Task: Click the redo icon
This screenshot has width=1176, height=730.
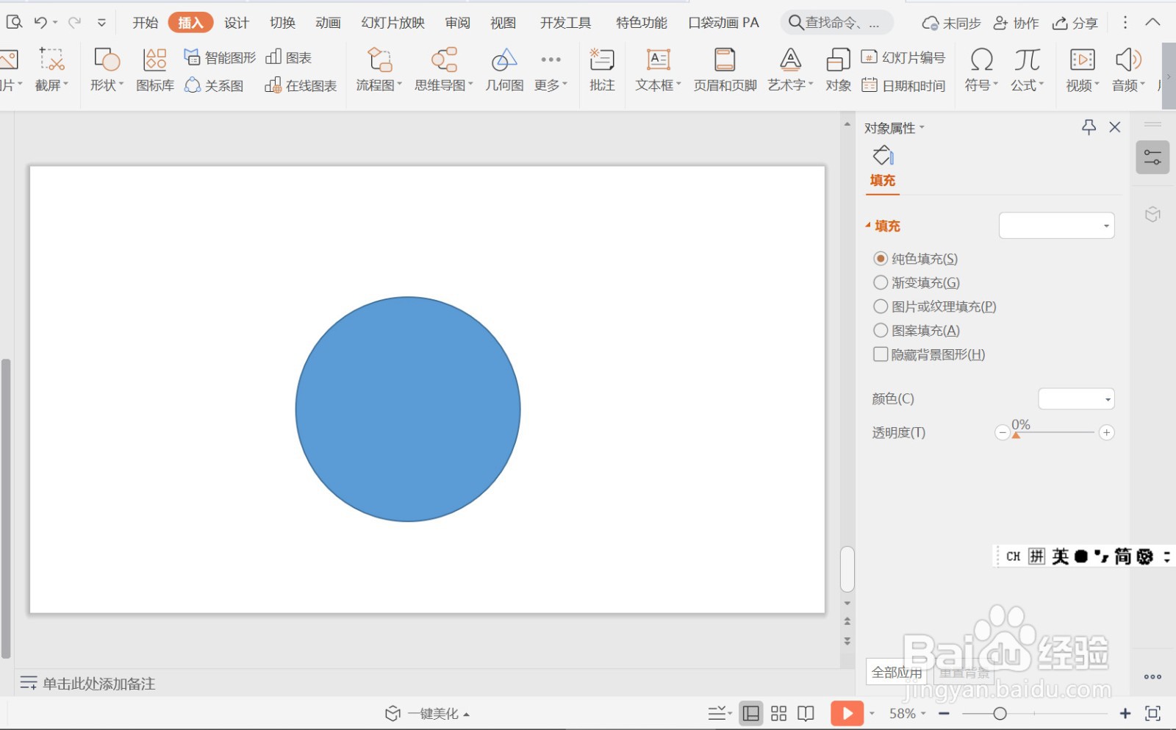Action: pyautogui.click(x=74, y=23)
